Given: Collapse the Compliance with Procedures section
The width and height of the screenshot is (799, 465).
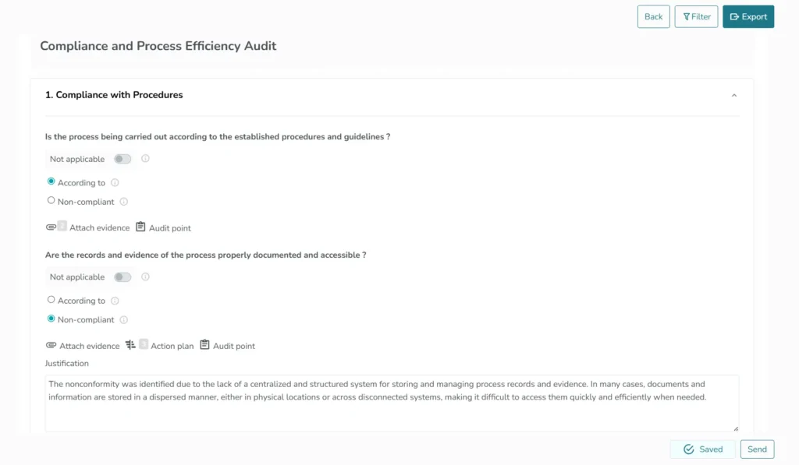Looking at the screenshot, I should coord(733,95).
